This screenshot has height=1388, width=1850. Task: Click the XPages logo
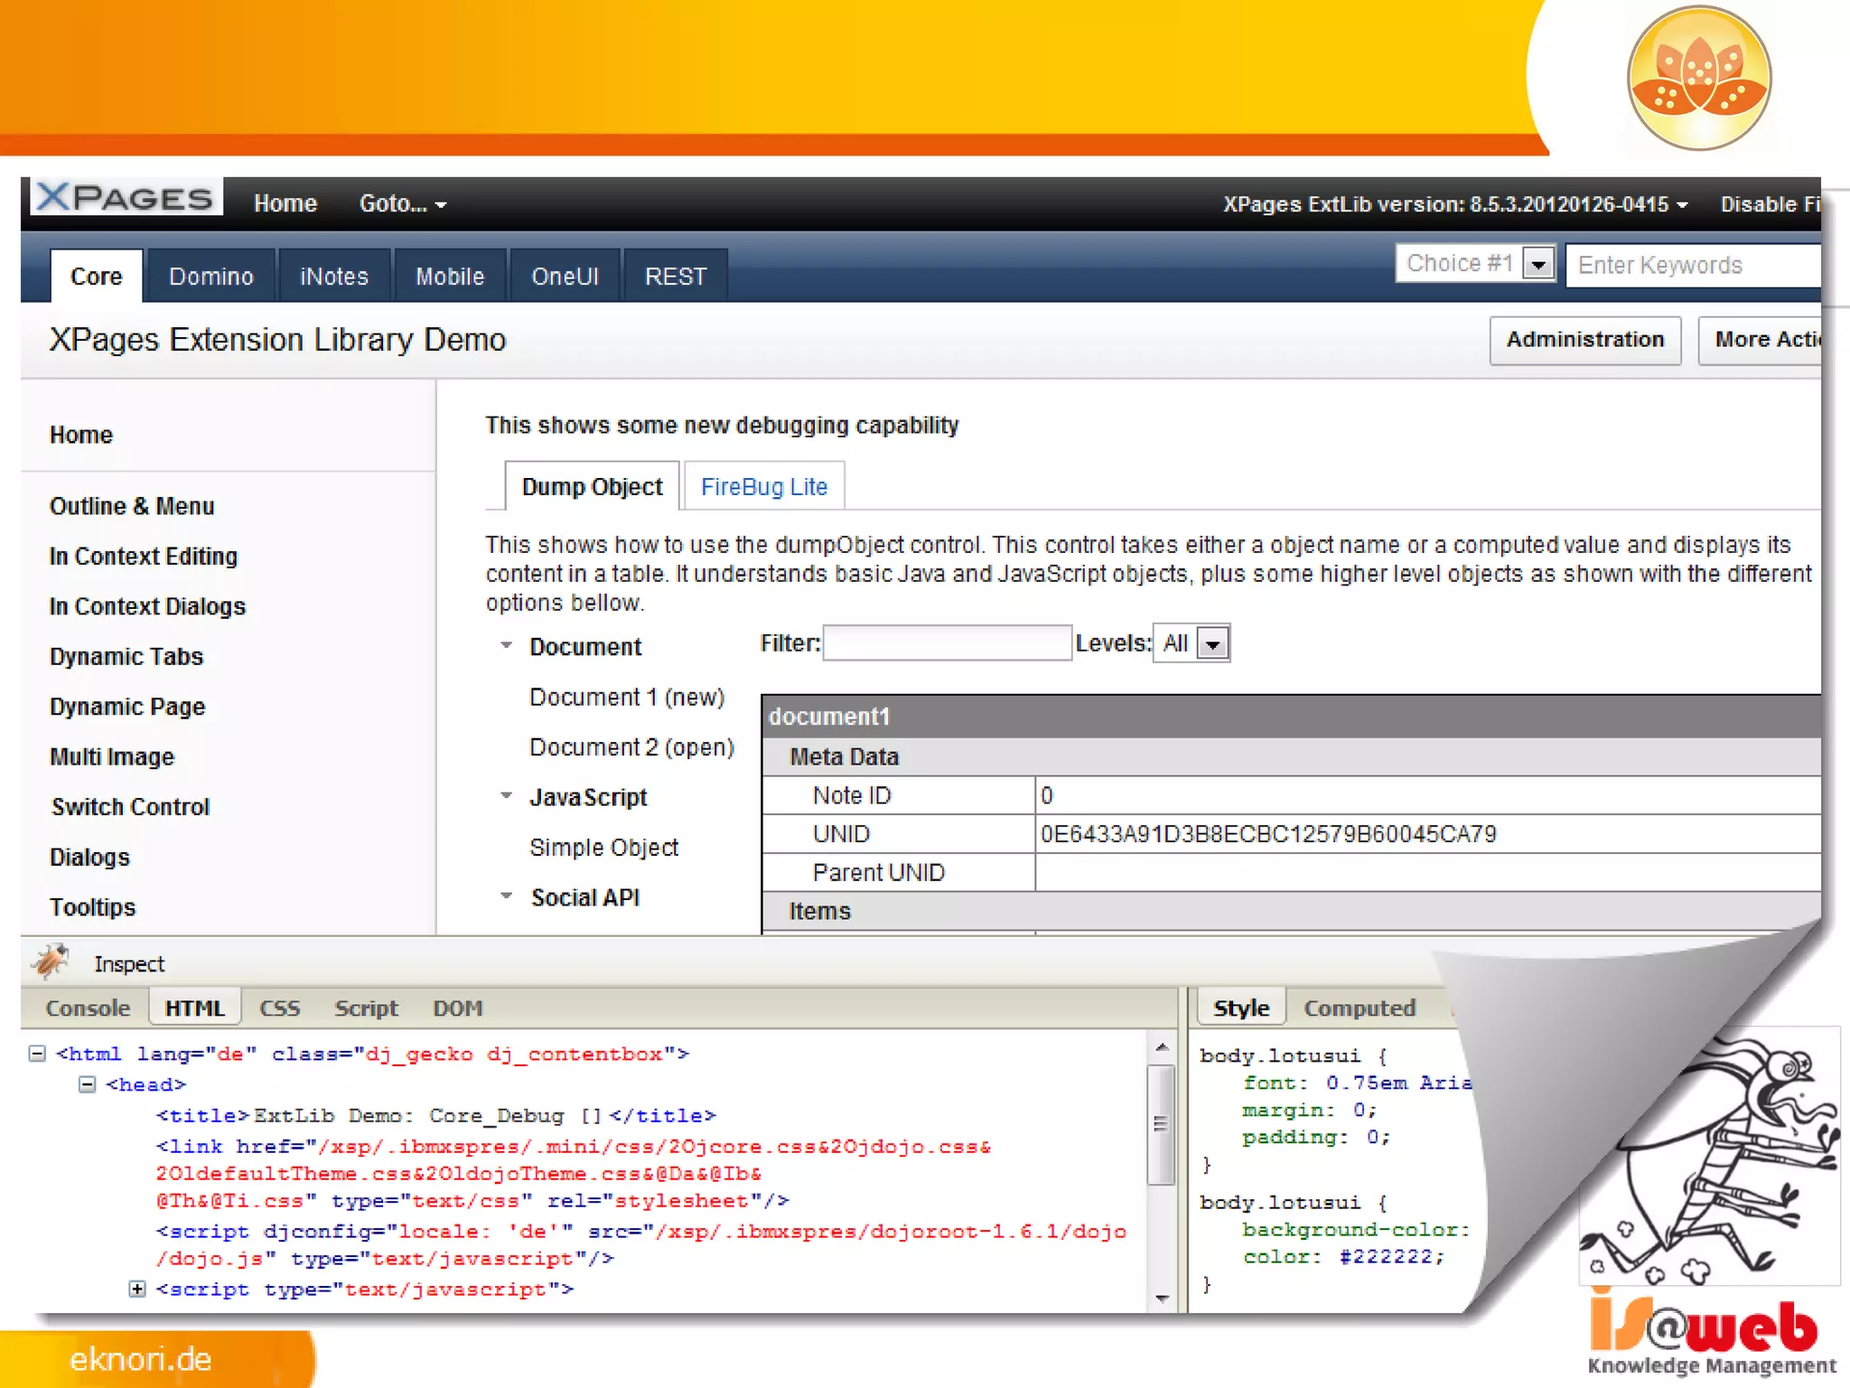click(x=125, y=198)
